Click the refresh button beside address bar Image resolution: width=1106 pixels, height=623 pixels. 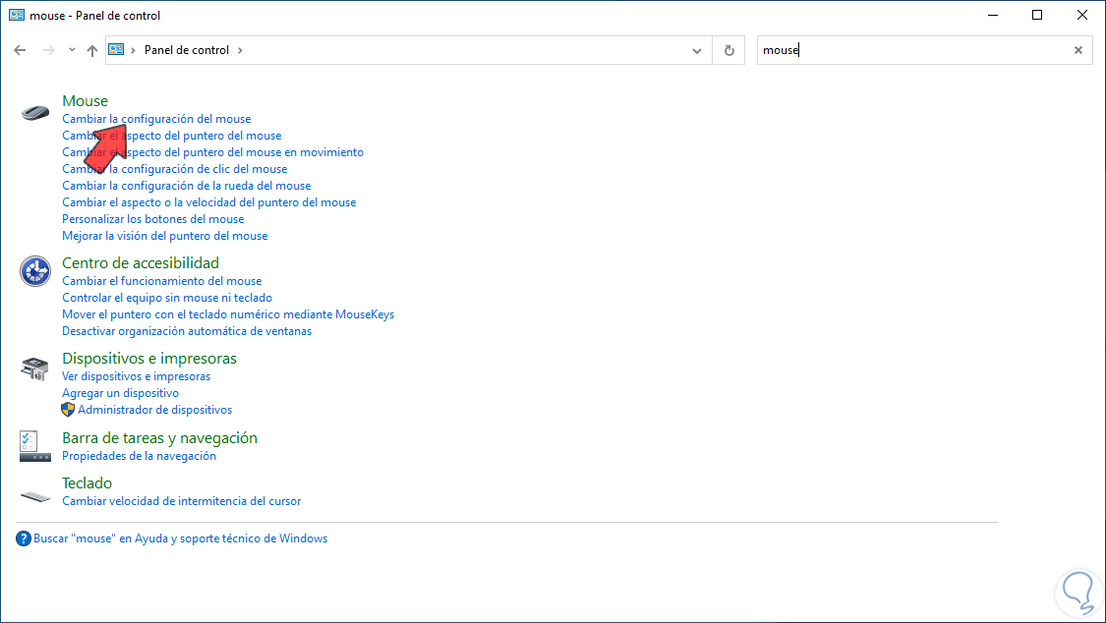point(728,50)
